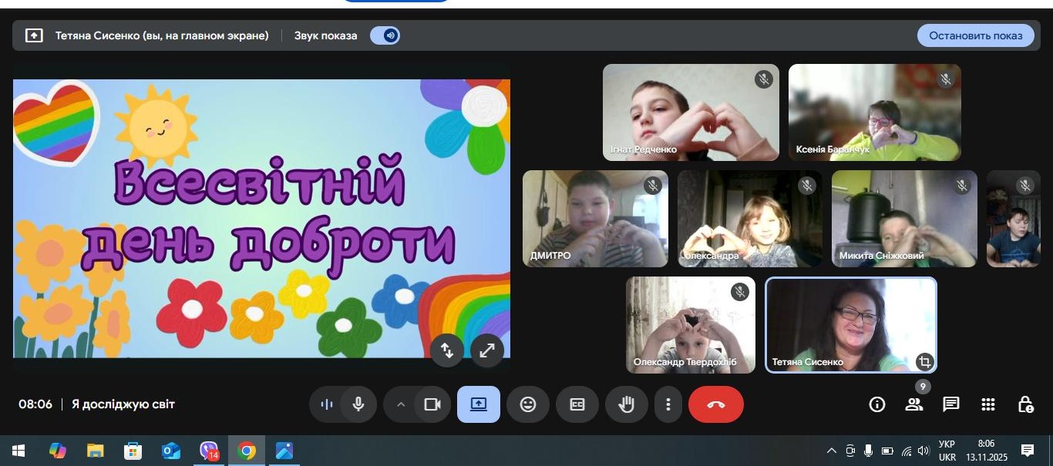This screenshot has height=466, width=1053.
Task: Select Ігнат Редченко video tile
Action: pos(690,112)
